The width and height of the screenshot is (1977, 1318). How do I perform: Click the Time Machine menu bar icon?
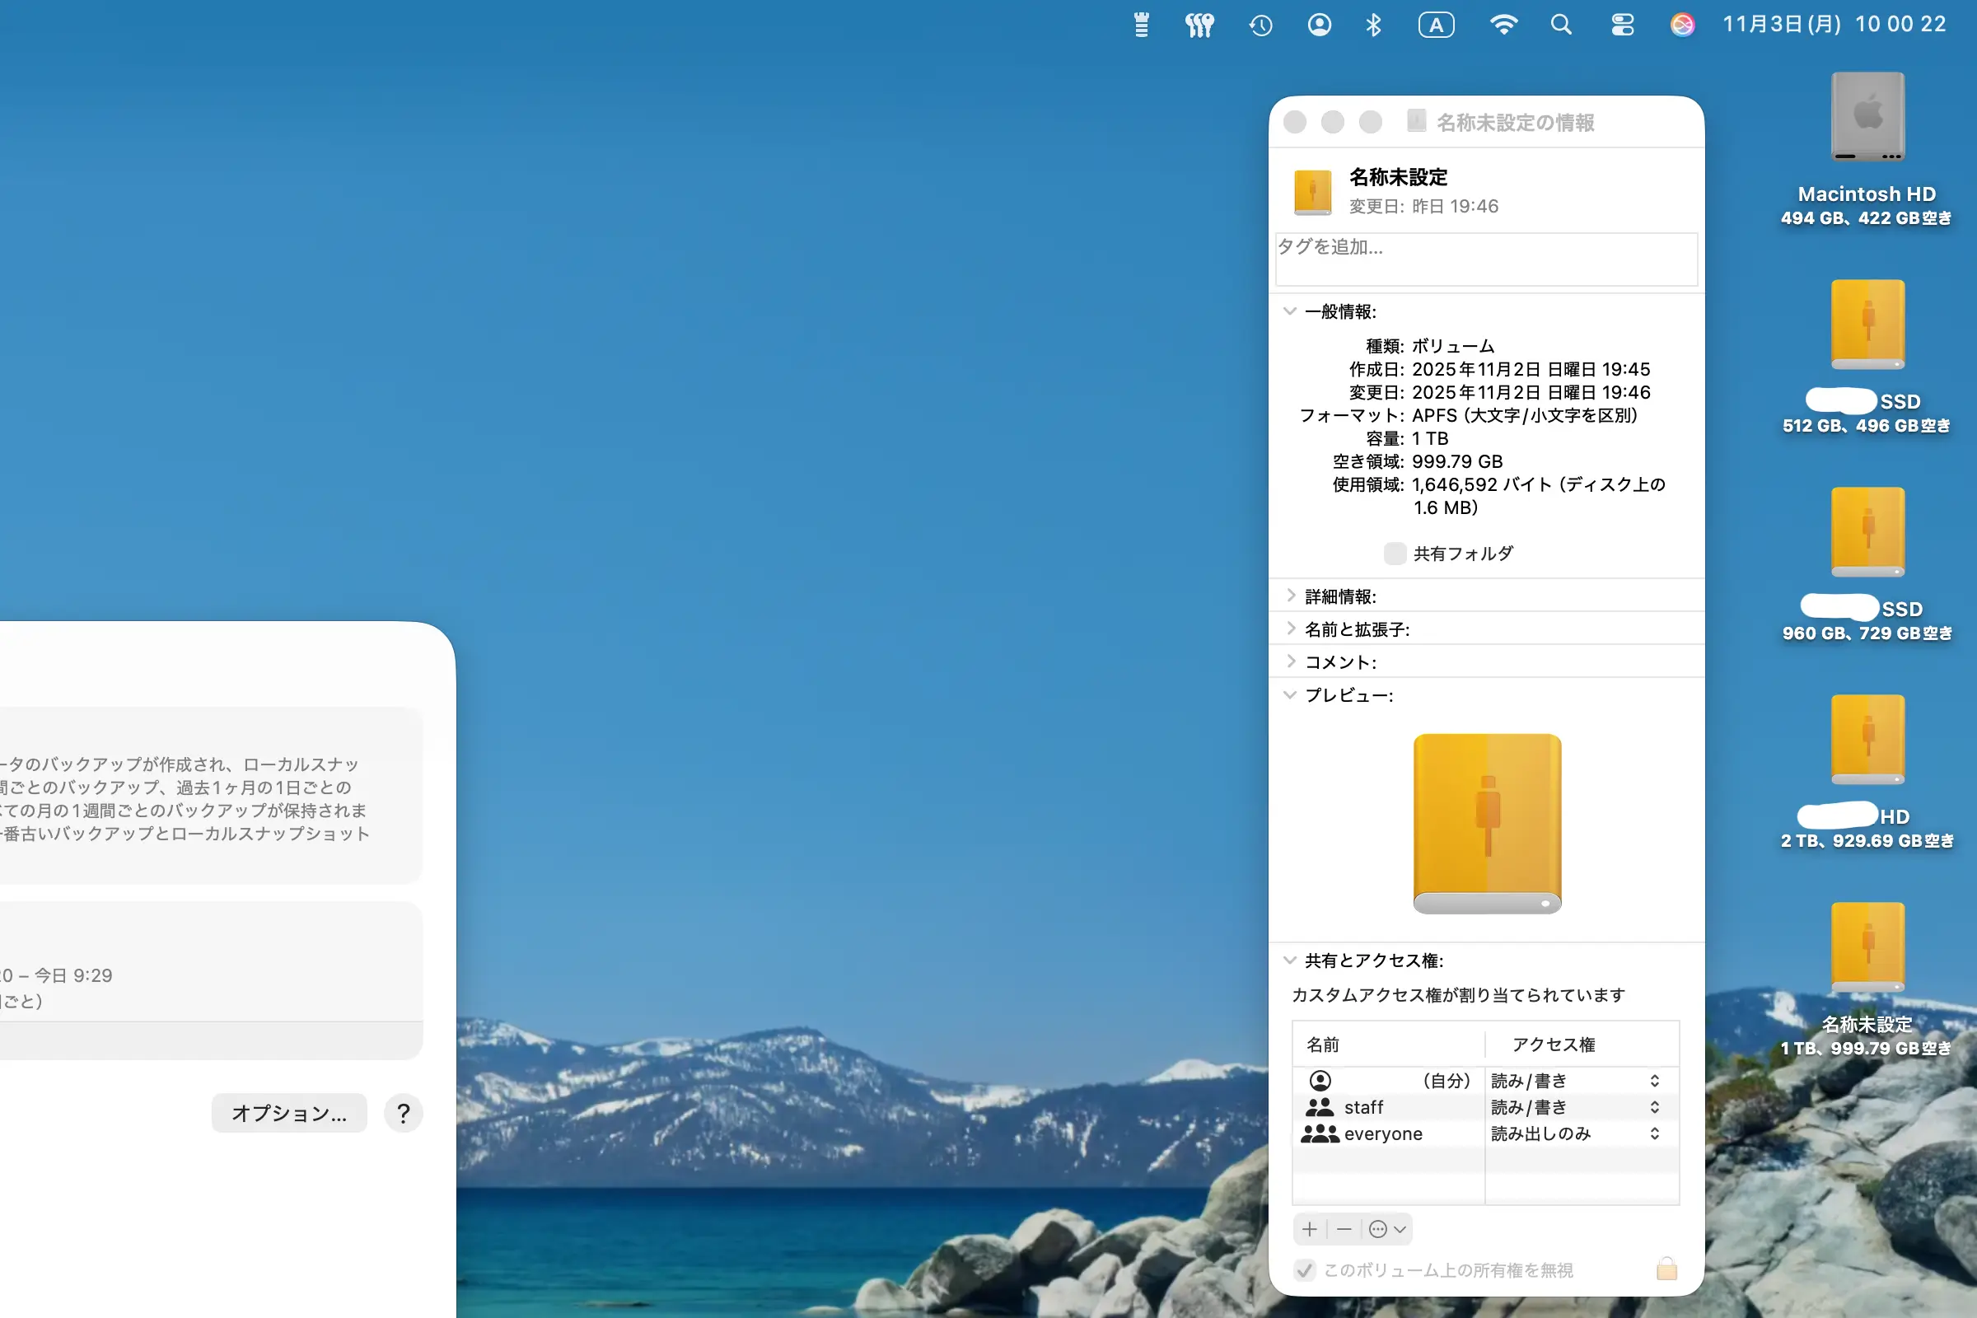(1260, 26)
